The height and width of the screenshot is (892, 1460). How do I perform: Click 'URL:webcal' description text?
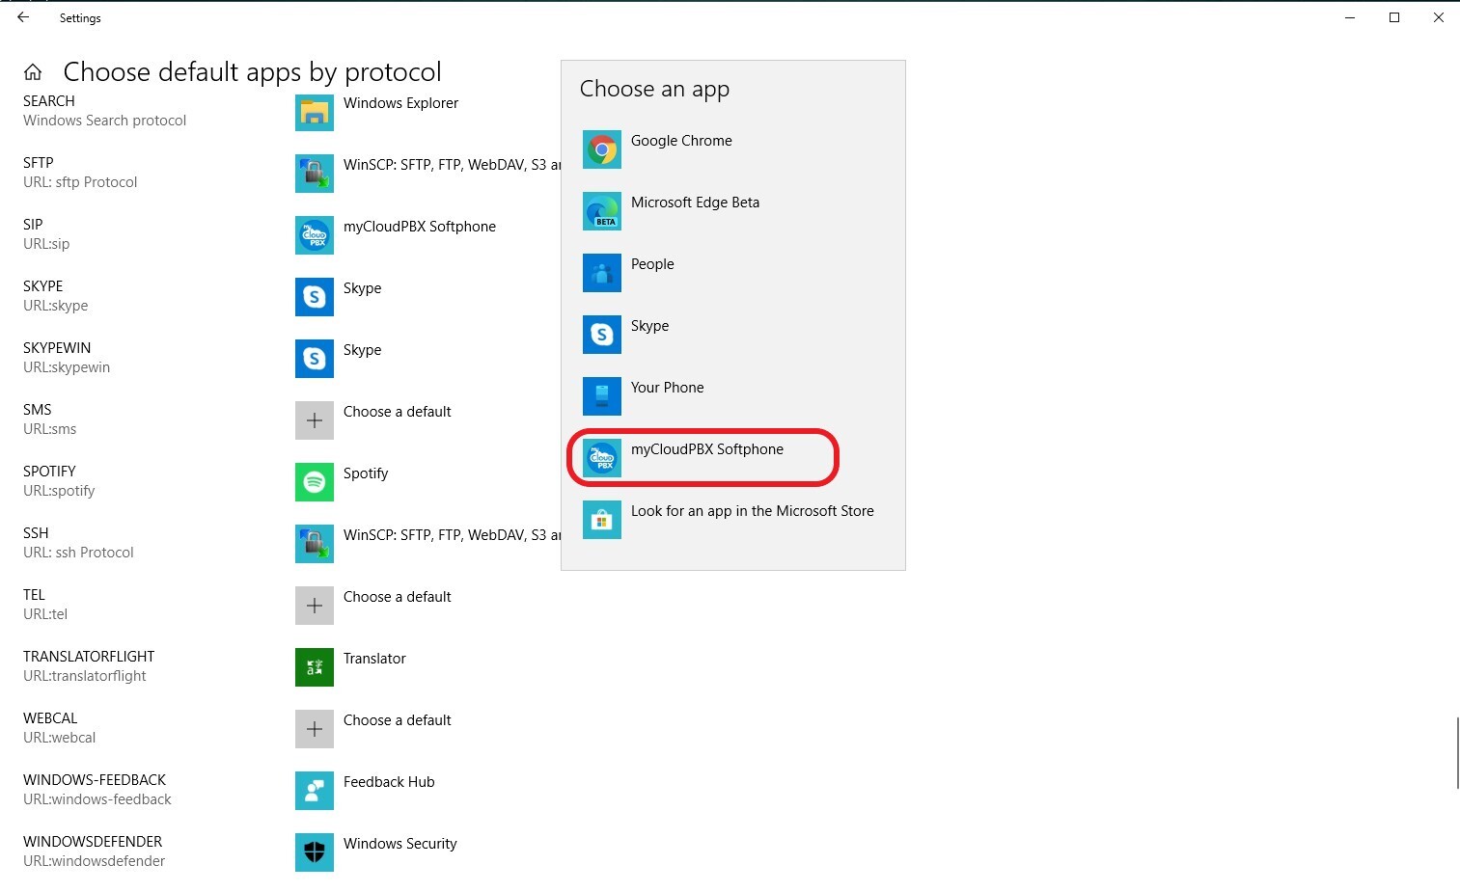59,738
